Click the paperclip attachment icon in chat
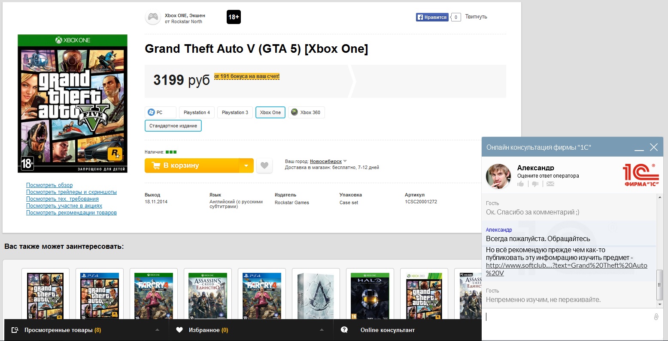Viewport: 668px width, 341px height. 656,317
